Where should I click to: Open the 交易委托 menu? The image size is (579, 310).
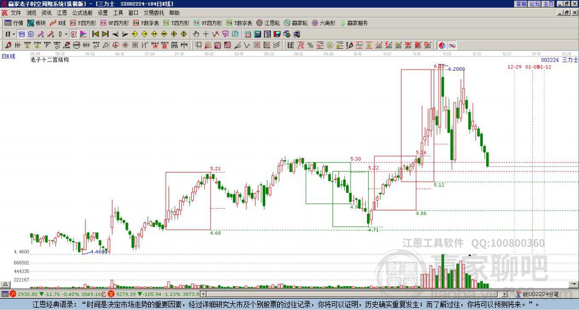[x=154, y=13]
